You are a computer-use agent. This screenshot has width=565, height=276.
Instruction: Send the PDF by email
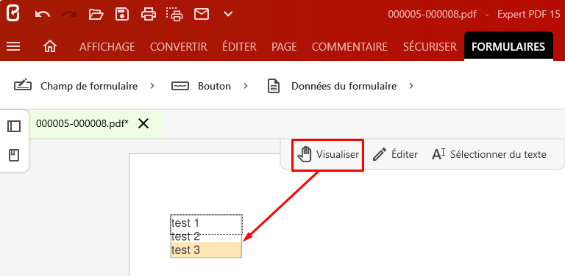pyautogui.click(x=202, y=15)
